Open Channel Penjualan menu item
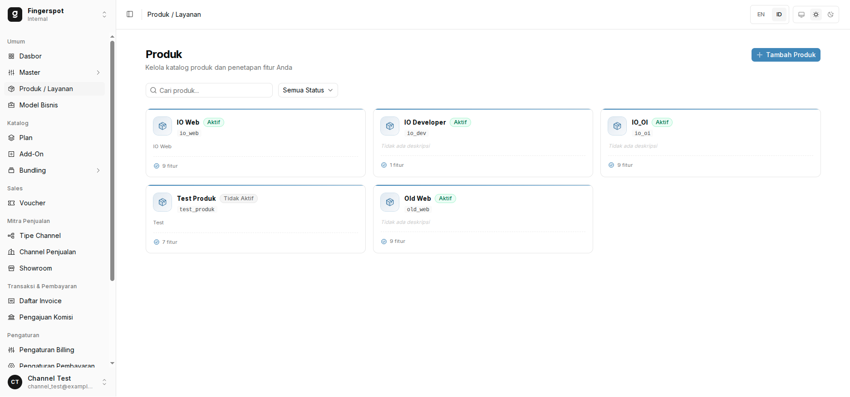The height and width of the screenshot is (397, 850). coord(54,252)
